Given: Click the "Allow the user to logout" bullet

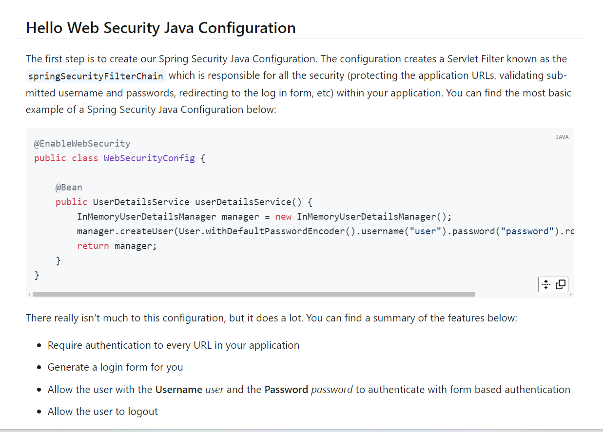Looking at the screenshot, I should point(103,412).
